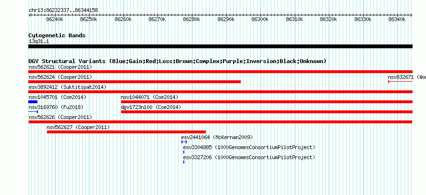Click the red bar of nsv562626
The width and height of the screenshot is (426, 195).
pos(220,122)
